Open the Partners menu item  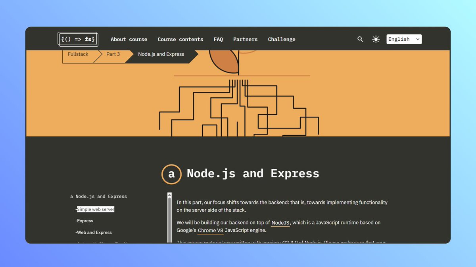point(245,39)
